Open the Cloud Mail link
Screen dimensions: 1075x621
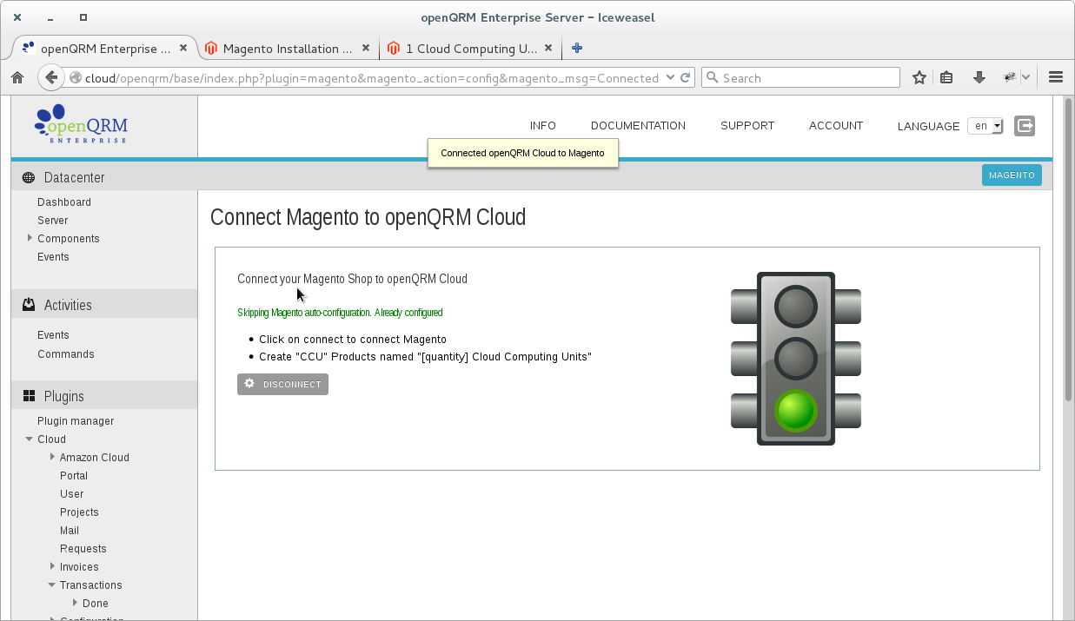click(x=70, y=531)
